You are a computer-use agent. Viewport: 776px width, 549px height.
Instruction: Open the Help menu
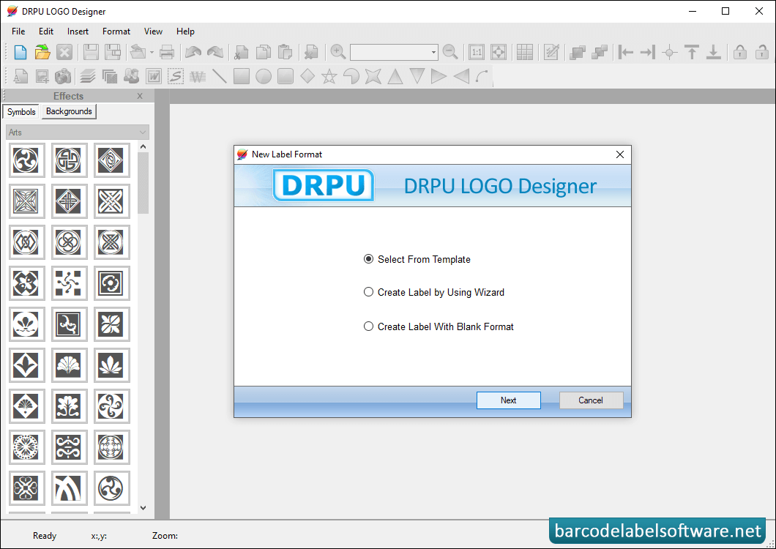(x=185, y=31)
